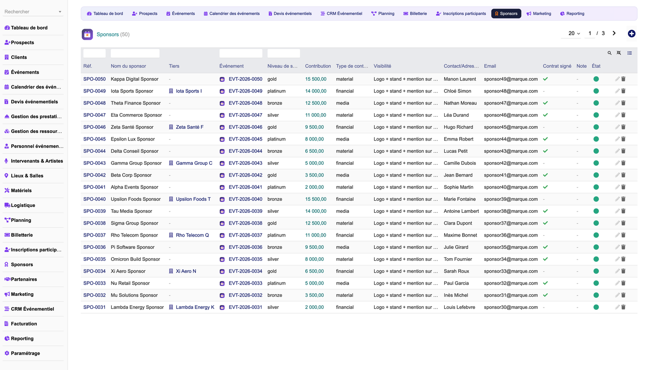Click the contribution value 15 500,00 for SPO-0040
649x370 pixels.
316,199
